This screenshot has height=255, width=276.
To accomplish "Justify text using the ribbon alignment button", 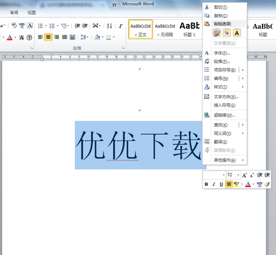I will click(64, 37).
